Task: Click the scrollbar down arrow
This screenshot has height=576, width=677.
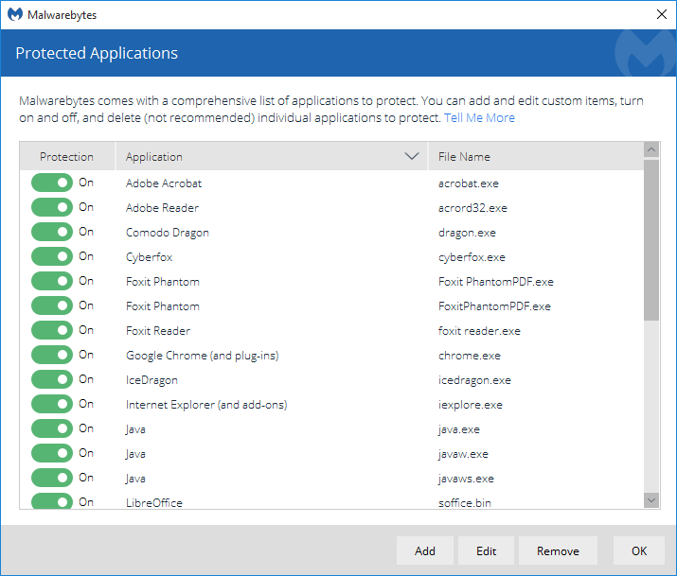Action: pyautogui.click(x=651, y=500)
